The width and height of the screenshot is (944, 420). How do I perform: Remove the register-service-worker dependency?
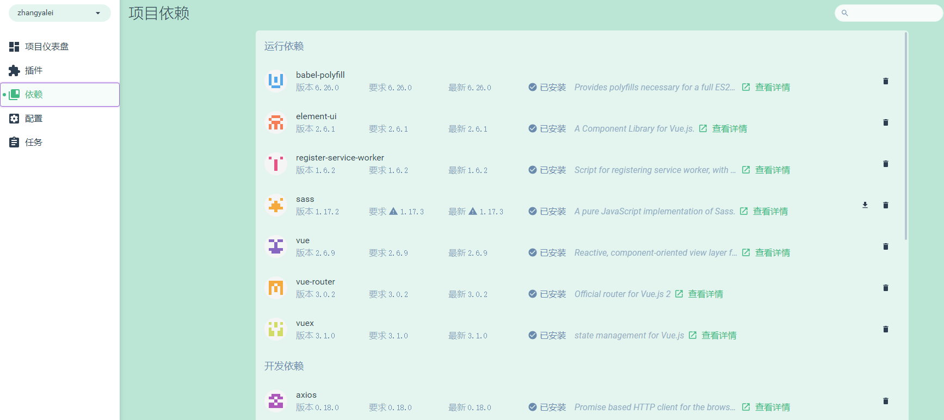point(885,164)
